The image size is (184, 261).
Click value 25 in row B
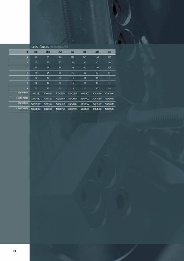pos(48,62)
